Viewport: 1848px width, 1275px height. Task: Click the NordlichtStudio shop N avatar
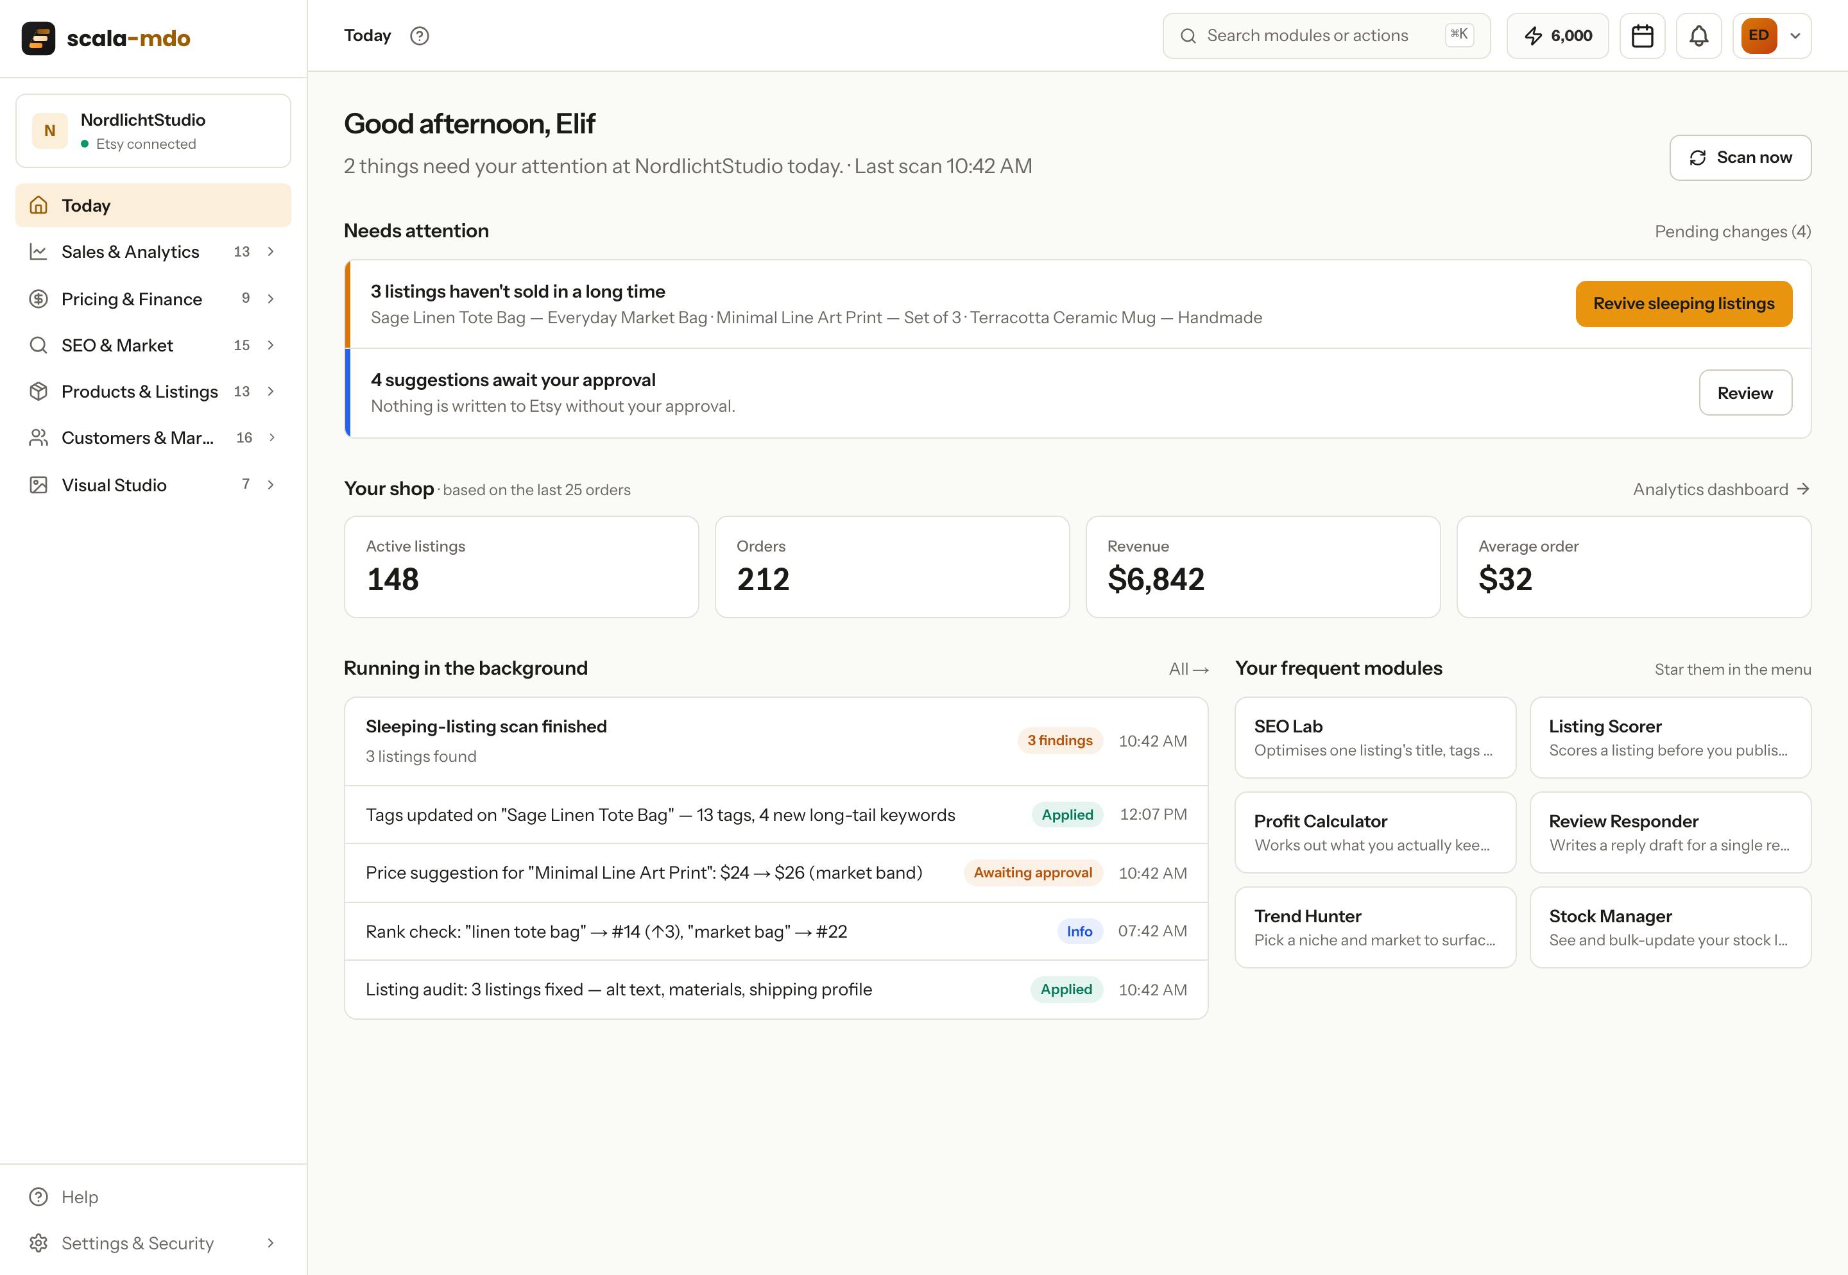tap(49, 131)
